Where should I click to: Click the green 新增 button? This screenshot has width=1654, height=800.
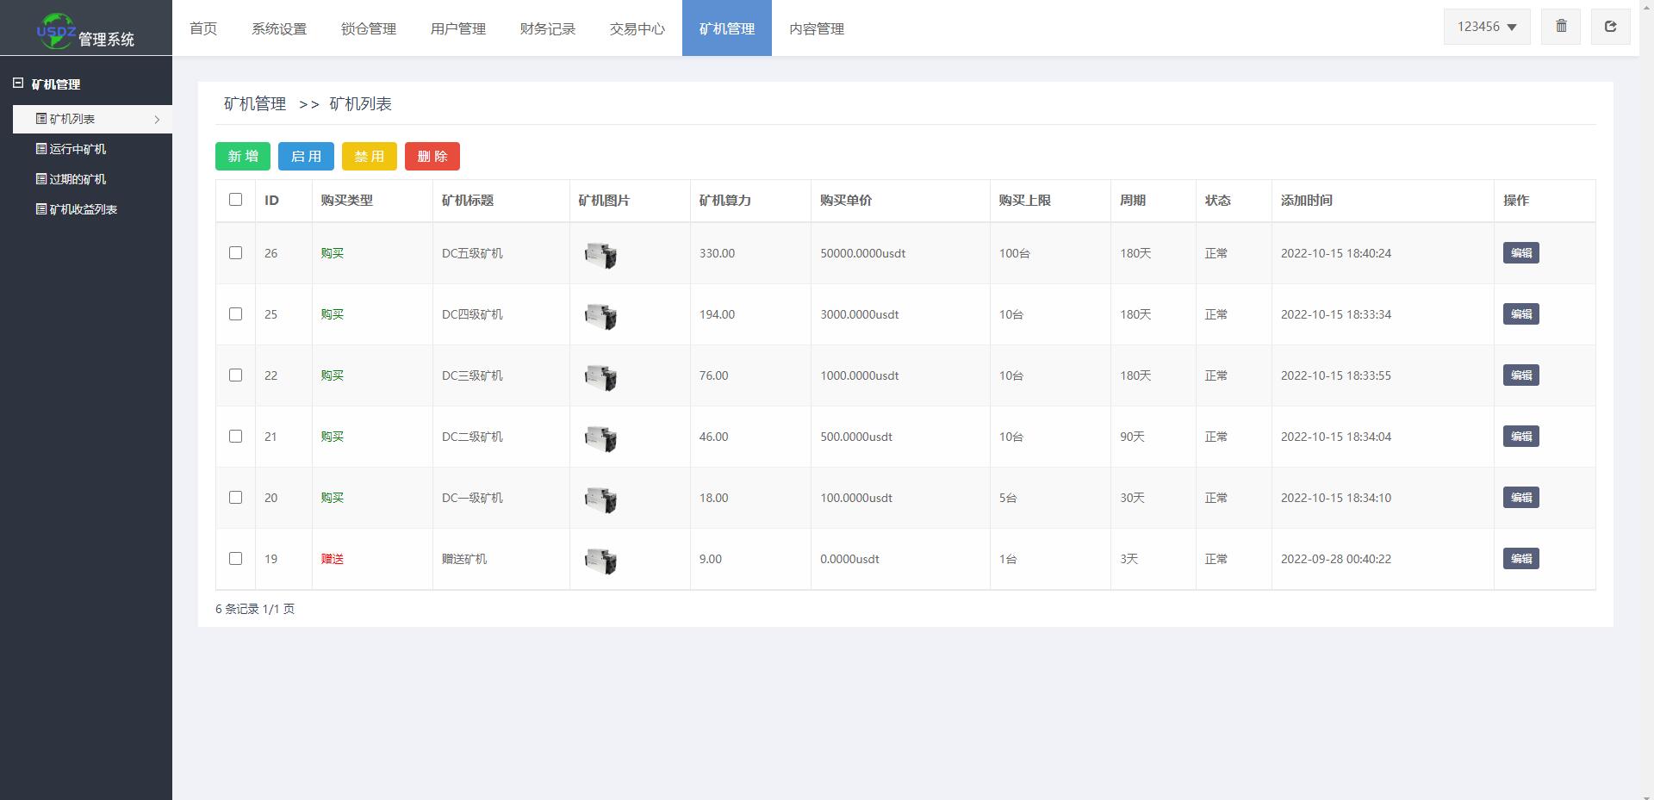tap(242, 156)
